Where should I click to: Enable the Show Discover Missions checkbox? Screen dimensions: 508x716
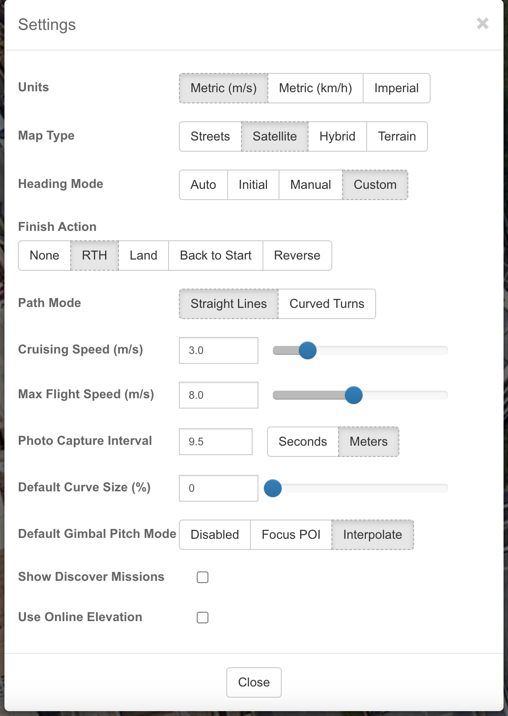(203, 577)
